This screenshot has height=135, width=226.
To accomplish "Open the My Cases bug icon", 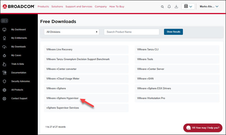I will coord(4,55).
